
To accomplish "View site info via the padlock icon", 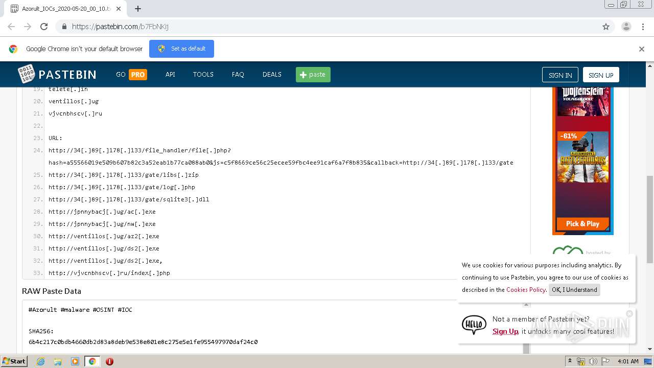I will pos(64,27).
